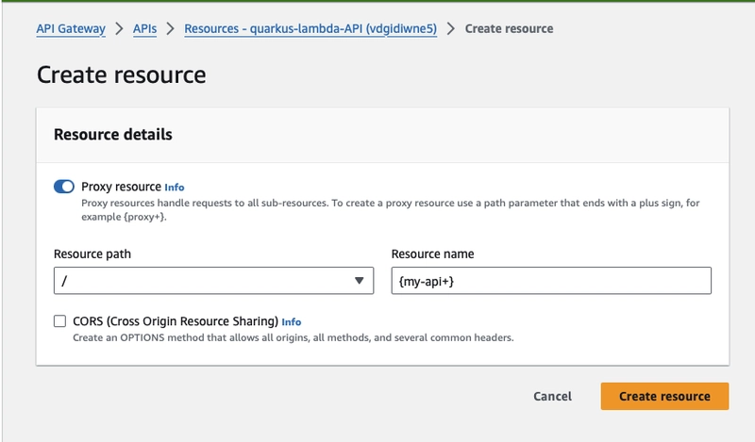
Task: Click the Resource path dropdown arrow
Action: [x=359, y=281]
